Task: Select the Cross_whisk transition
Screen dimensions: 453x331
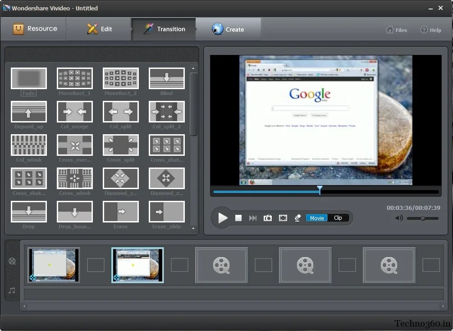Action: [x=74, y=178]
